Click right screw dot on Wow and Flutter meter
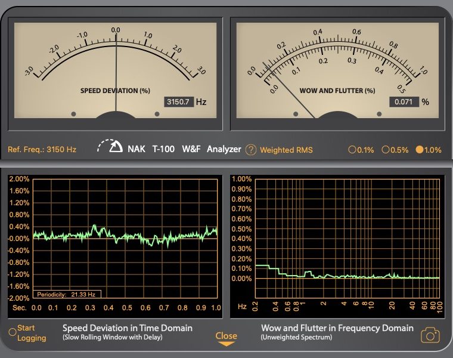 380,113
